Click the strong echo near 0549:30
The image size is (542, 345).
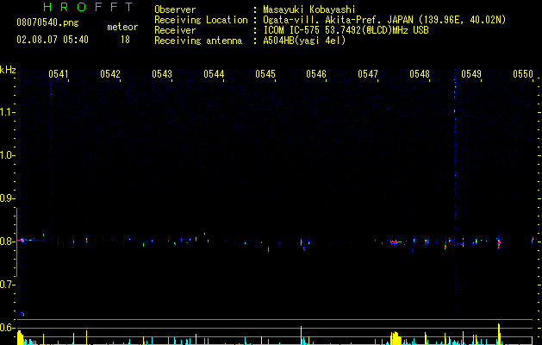coord(499,243)
